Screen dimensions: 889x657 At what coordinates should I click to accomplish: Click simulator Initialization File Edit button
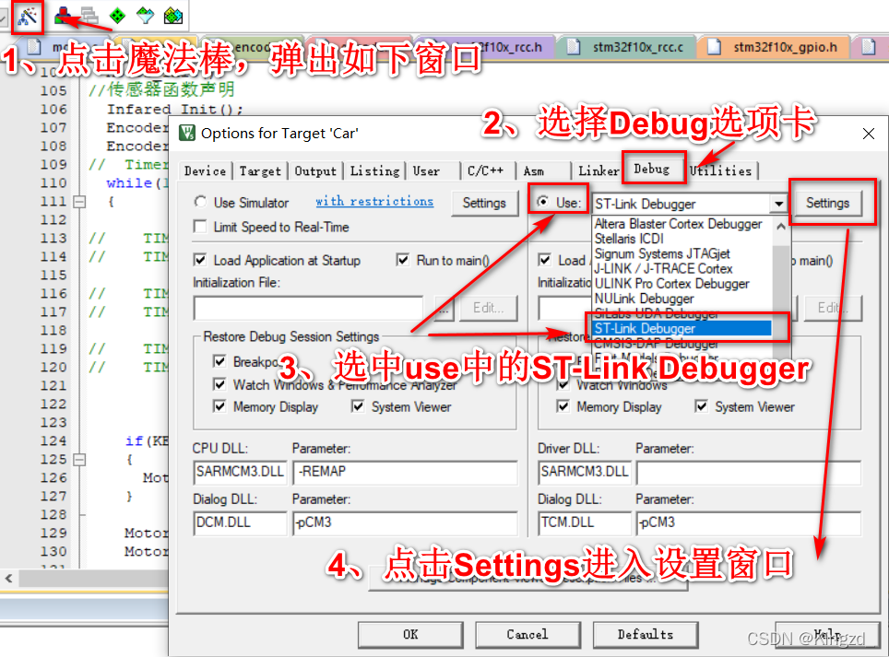point(488,308)
